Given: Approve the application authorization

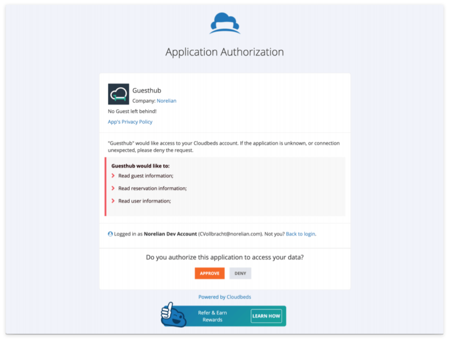Looking at the screenshot, I should [x=209, y=273].
